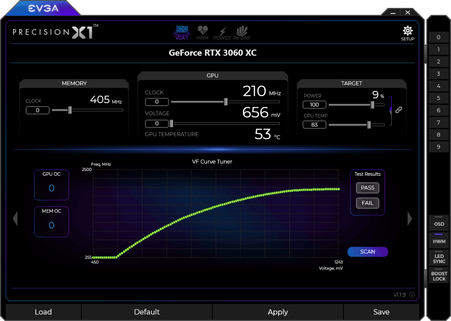Click the Load button

(43, 312)
